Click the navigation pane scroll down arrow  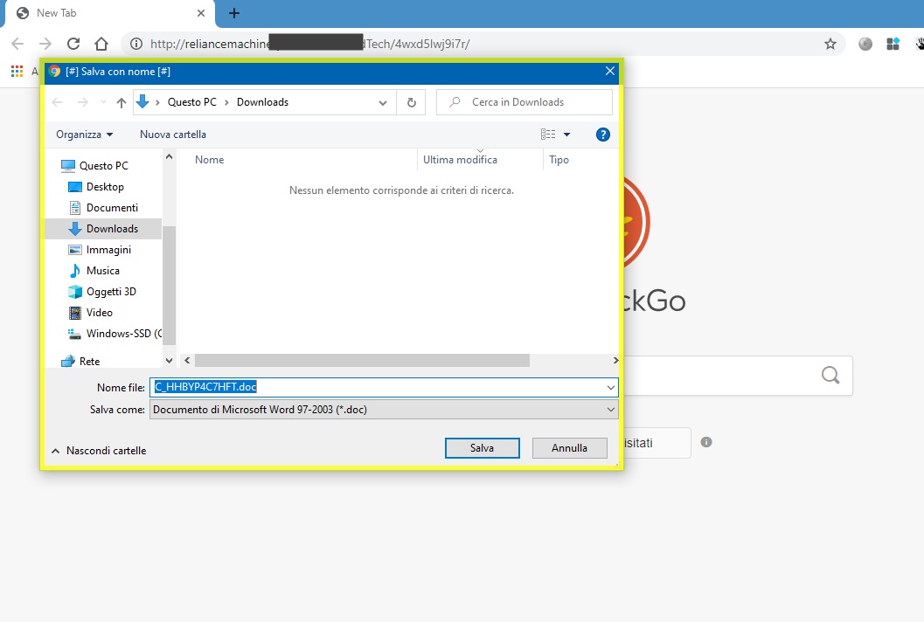click(x=169, y=361)
